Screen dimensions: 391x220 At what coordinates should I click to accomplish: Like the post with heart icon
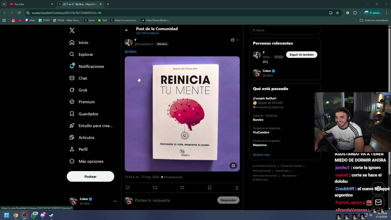pos(182,188)
